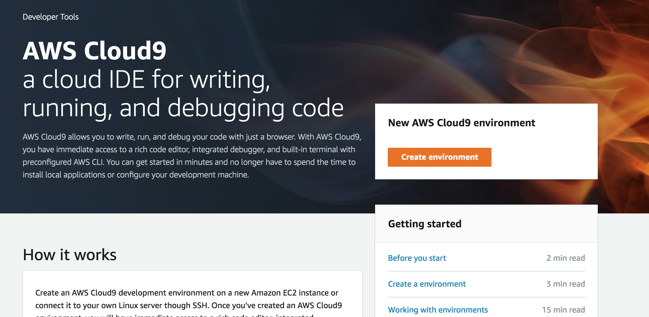Open the Before you start link

417,258
